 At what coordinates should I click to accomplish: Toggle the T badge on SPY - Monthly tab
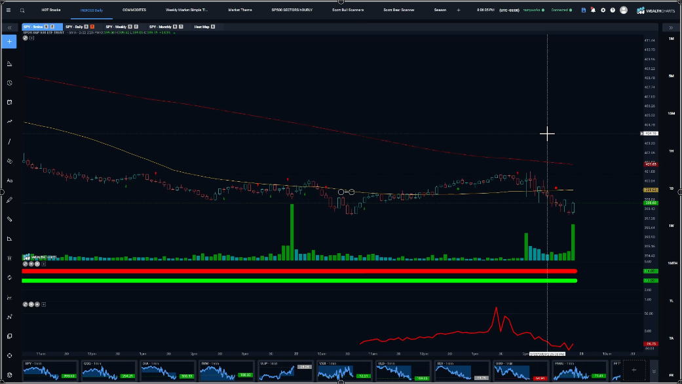pos(181,27)
